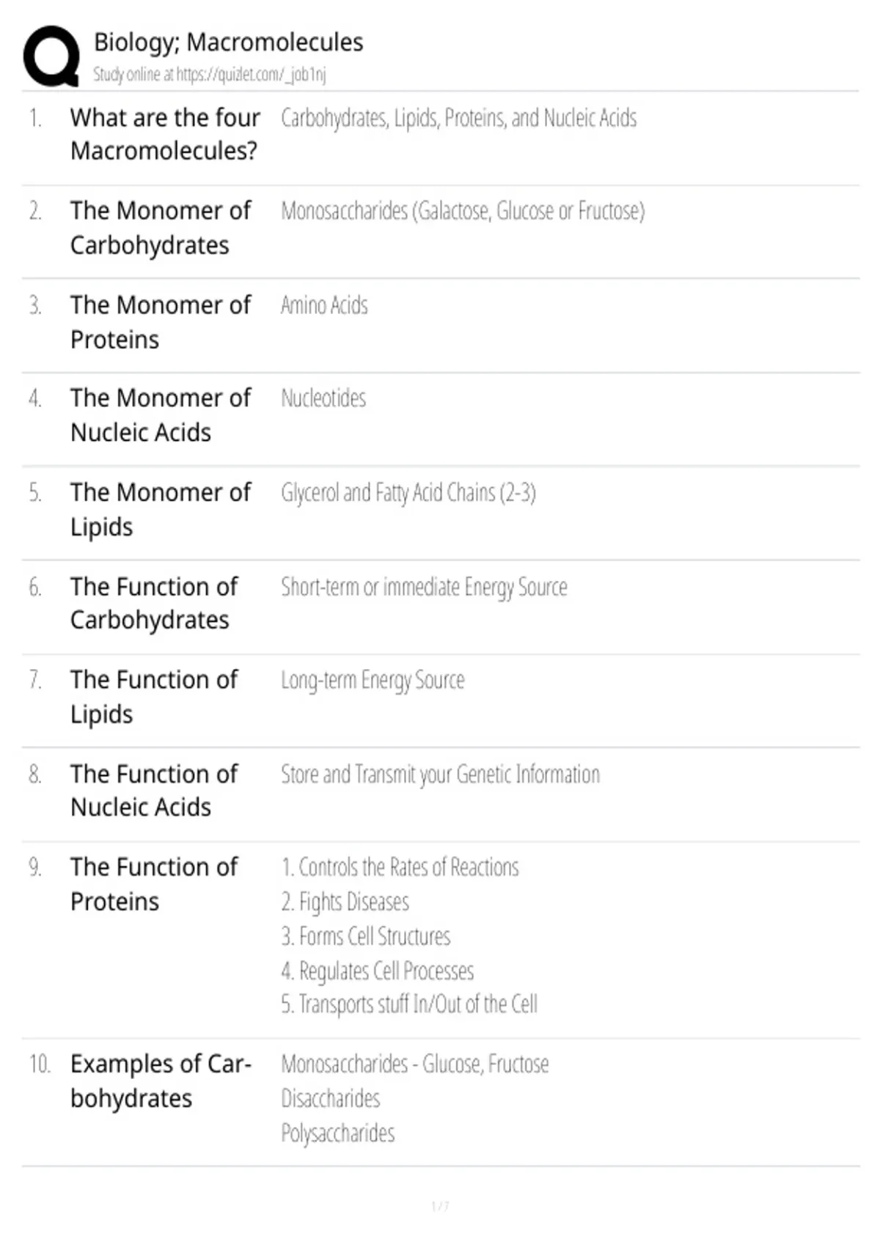Click the Biology; Macromolecules title
Screen dimensions: 880x1247
coord(229,43)
